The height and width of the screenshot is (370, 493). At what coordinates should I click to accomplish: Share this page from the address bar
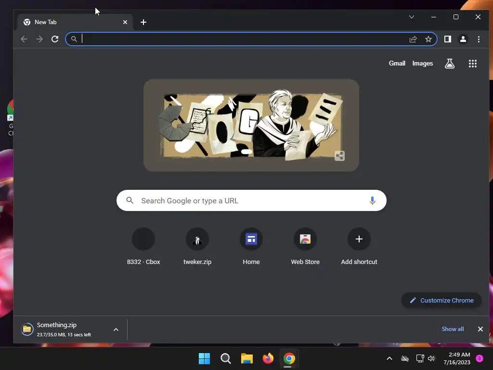pyautogui.click(x=413, y=39)
